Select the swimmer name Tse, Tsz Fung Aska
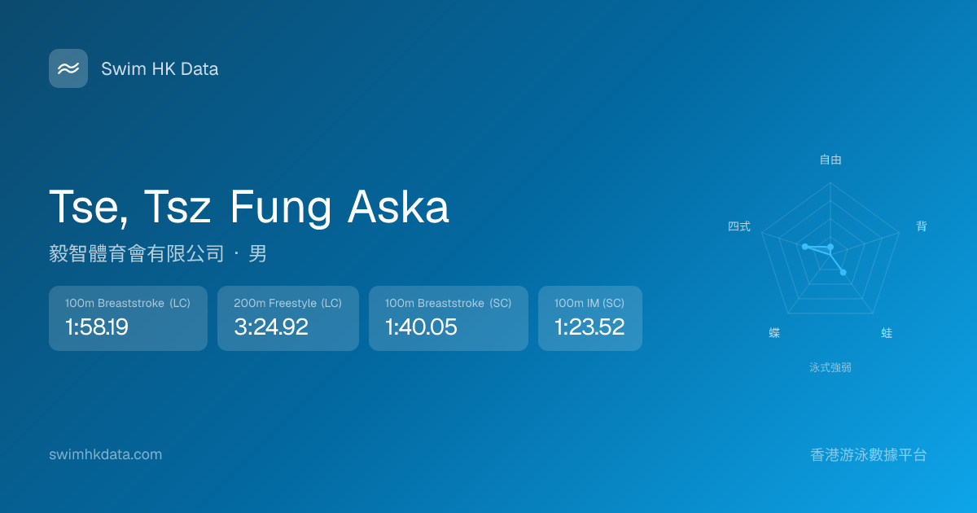This screenshot has height=513, width=977. pyautogui.click(x=249, y=207)
